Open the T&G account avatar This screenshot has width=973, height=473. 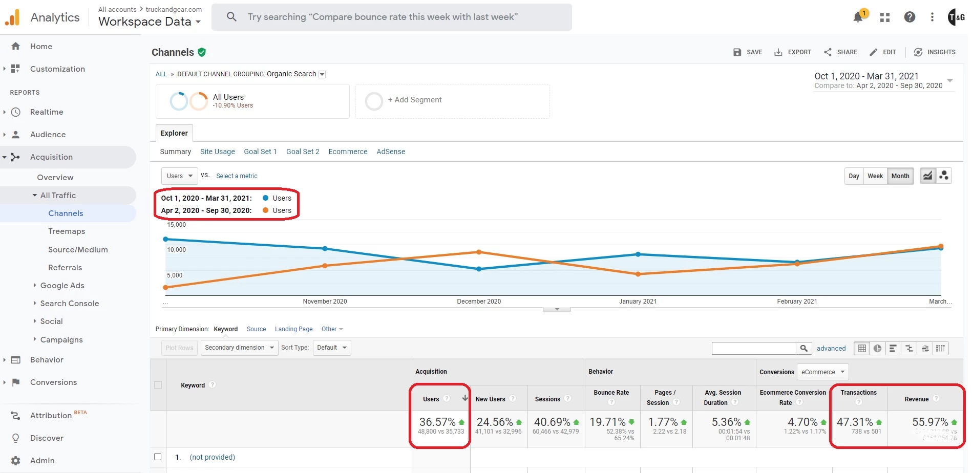tap(956, 17)
